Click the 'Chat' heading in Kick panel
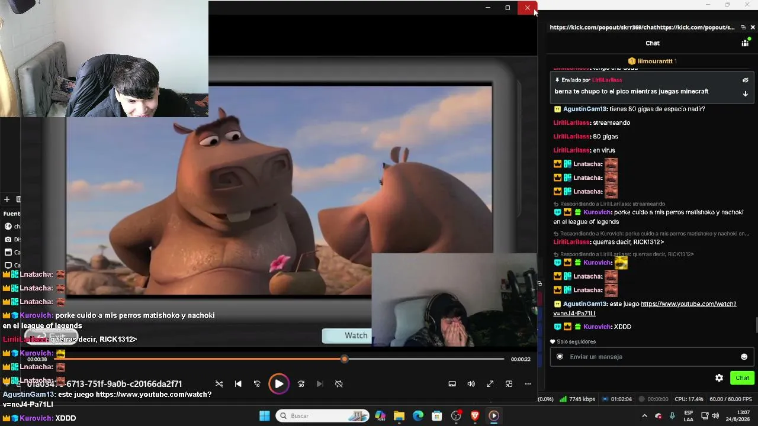The image size is (758, 426). (x=653, y=43)
